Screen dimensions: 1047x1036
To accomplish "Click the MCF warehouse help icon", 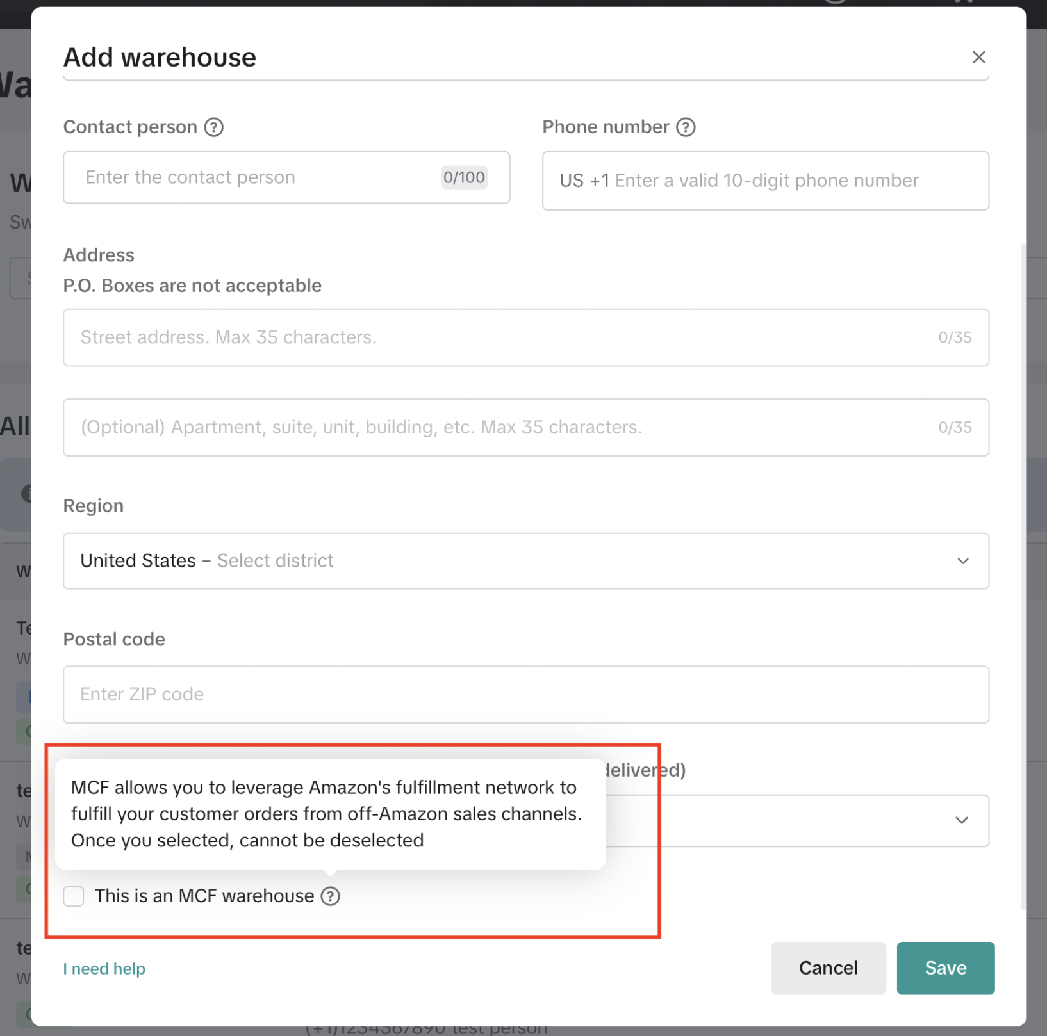I will (x=331, y=896).
